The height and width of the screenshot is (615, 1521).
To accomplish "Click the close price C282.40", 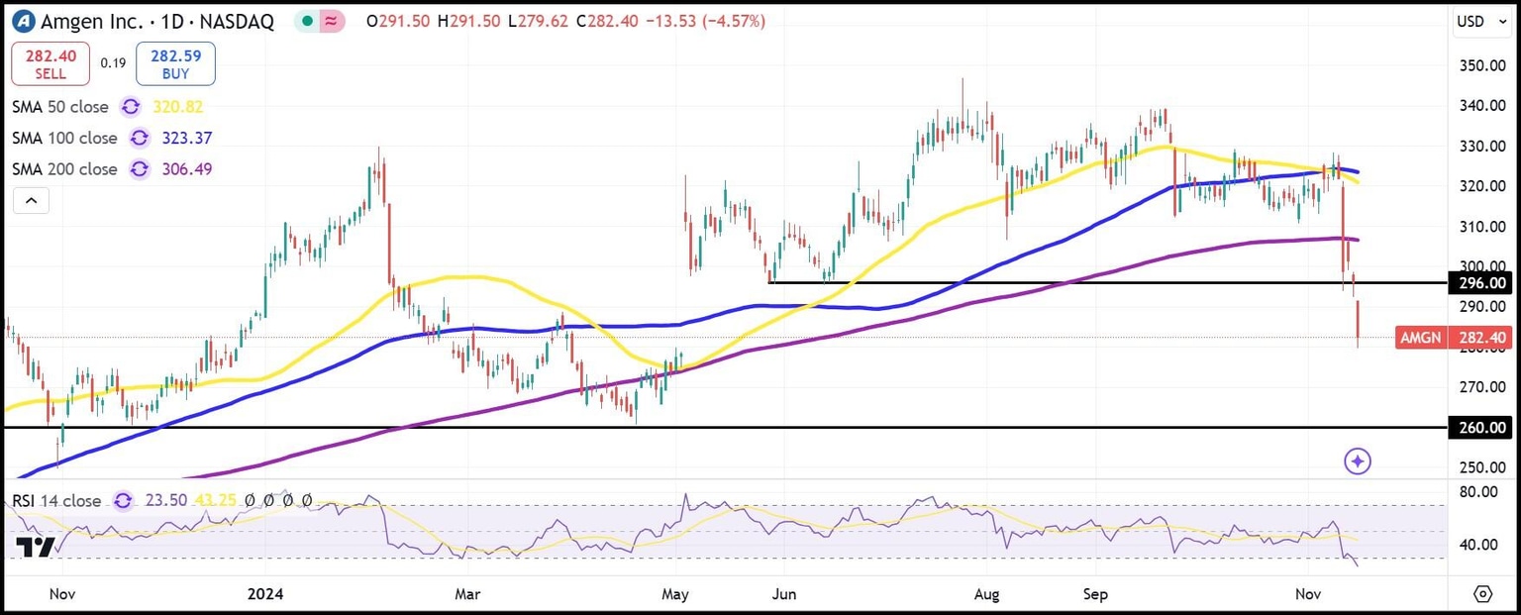I will 608,21.
